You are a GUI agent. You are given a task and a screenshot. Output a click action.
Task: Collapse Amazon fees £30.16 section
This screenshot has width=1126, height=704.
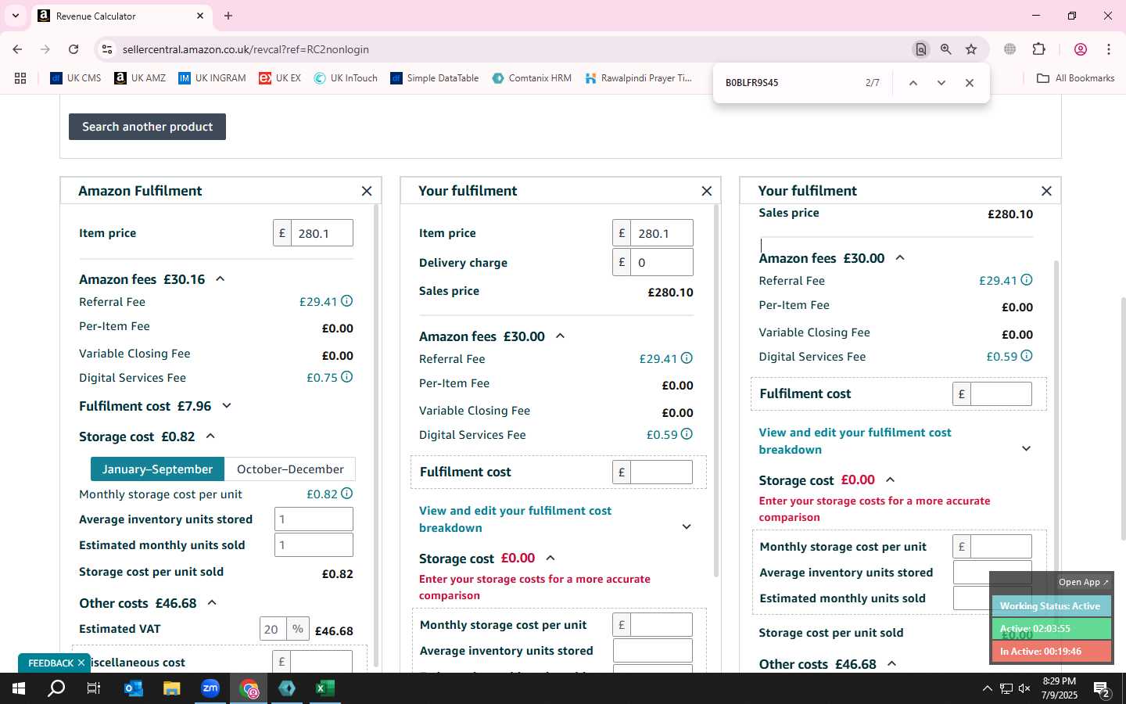click(x=221, y=279)
